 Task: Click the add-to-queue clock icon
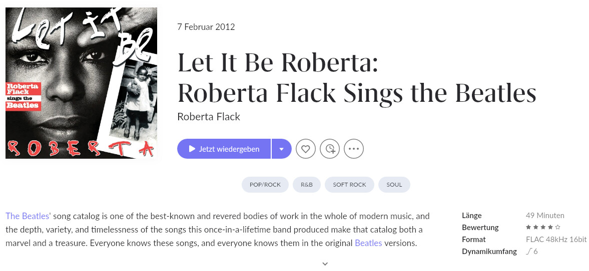pyautogui.click(x=329, y=149)
